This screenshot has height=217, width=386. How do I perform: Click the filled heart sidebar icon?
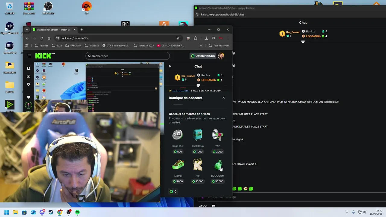(x=29, y=97)
